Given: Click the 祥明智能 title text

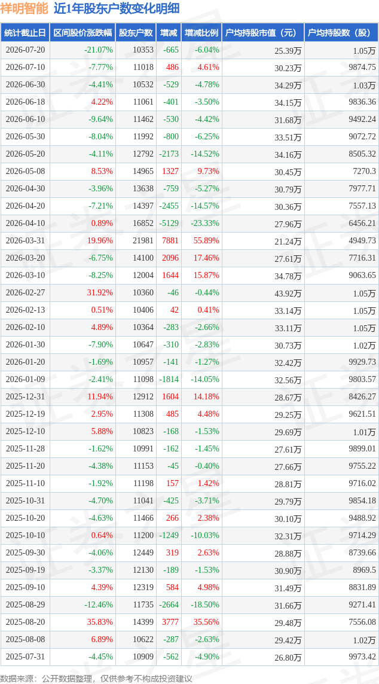Looking at the screenshot, I should pos(25,9).
